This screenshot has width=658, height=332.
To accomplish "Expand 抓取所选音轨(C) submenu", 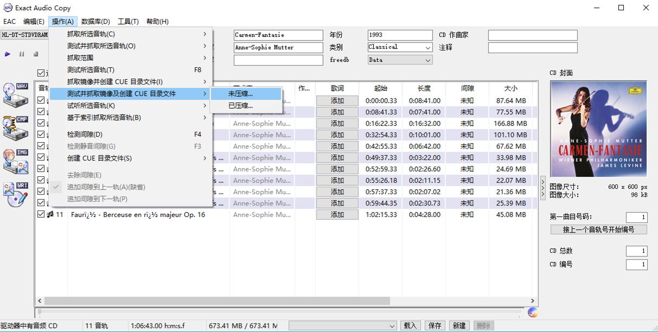I will 131,34.
